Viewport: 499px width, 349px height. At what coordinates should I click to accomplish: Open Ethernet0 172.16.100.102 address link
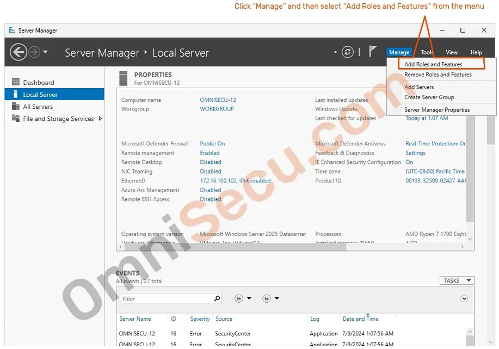(x=235, y=181)
